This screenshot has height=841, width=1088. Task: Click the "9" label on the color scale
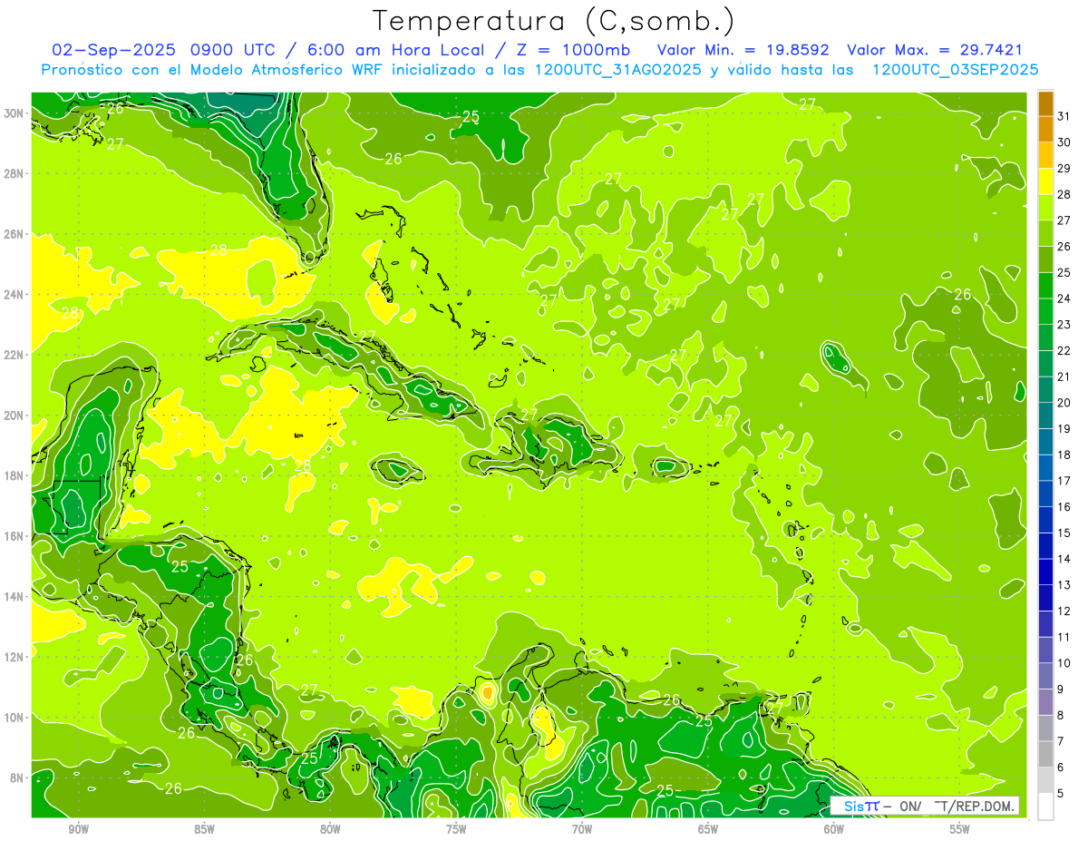[1061, 689]
